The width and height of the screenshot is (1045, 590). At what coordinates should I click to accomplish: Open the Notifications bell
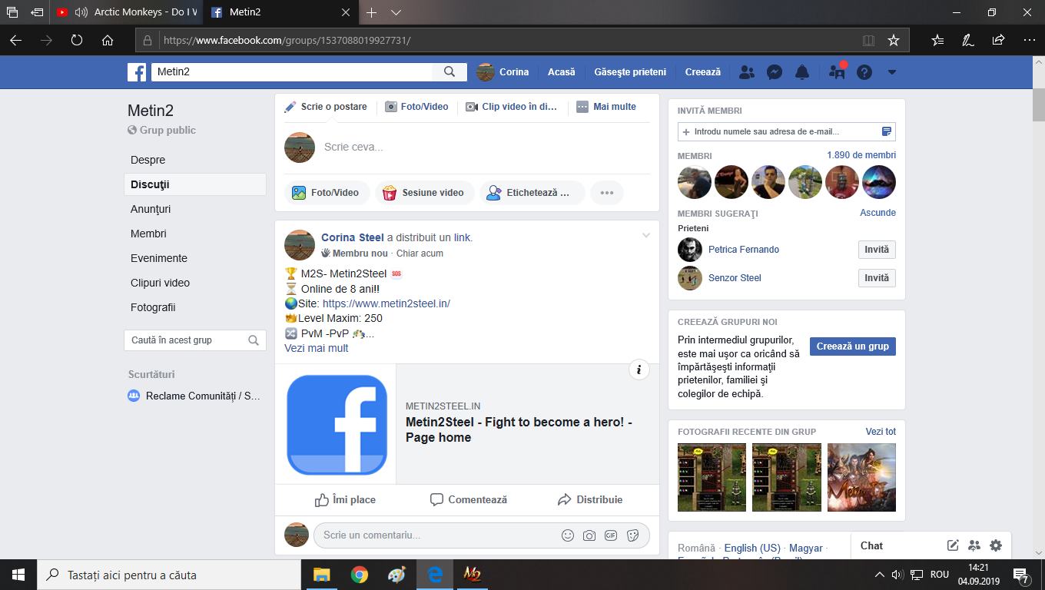tap(802, 72)
